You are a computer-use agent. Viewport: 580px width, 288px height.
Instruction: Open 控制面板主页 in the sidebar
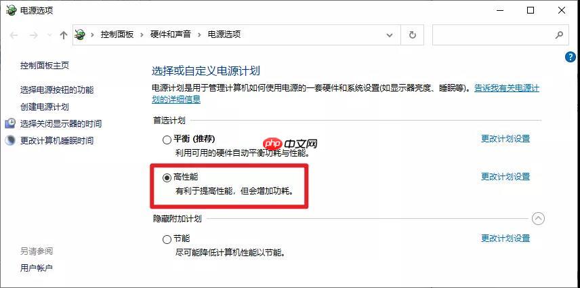point(45,66)
